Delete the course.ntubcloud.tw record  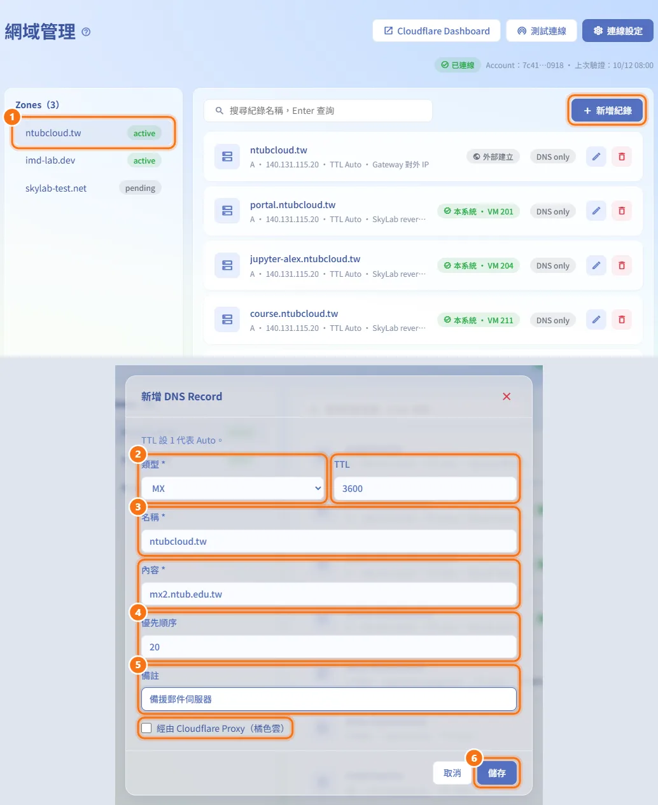point(622,319)
